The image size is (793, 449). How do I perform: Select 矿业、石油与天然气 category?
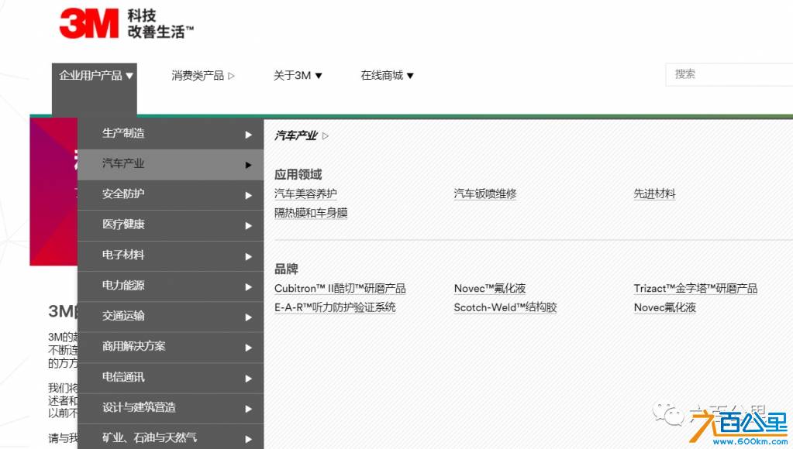(x=171, y=437)
